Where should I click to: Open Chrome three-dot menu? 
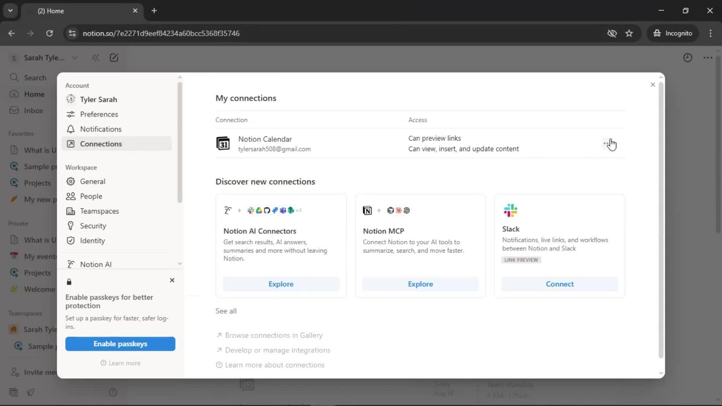click(x=710, y=33)
